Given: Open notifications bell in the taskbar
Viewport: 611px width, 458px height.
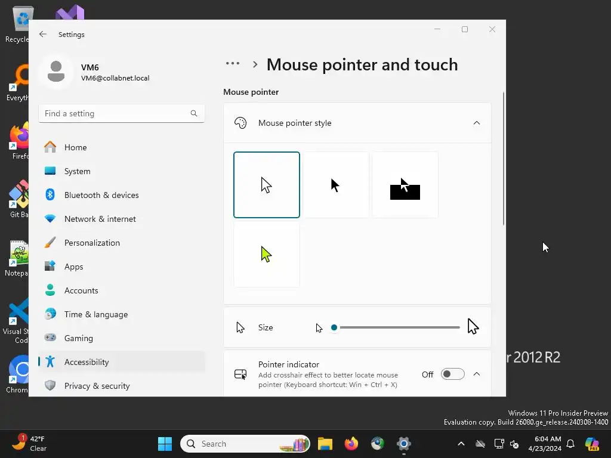Looking at the screenshot, I should click(x=570, y=444).
